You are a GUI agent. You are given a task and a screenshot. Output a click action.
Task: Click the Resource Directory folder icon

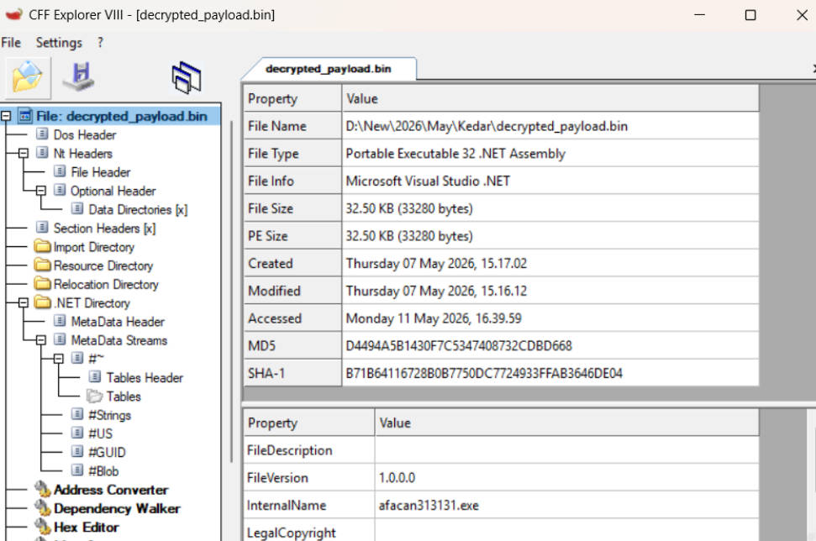point(42,265)
